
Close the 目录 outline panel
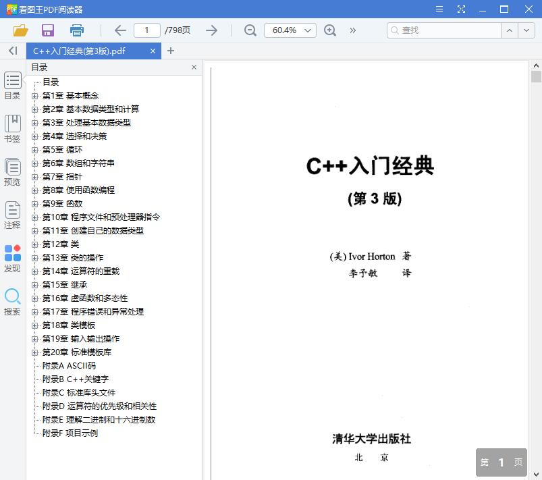coord(194,67)
